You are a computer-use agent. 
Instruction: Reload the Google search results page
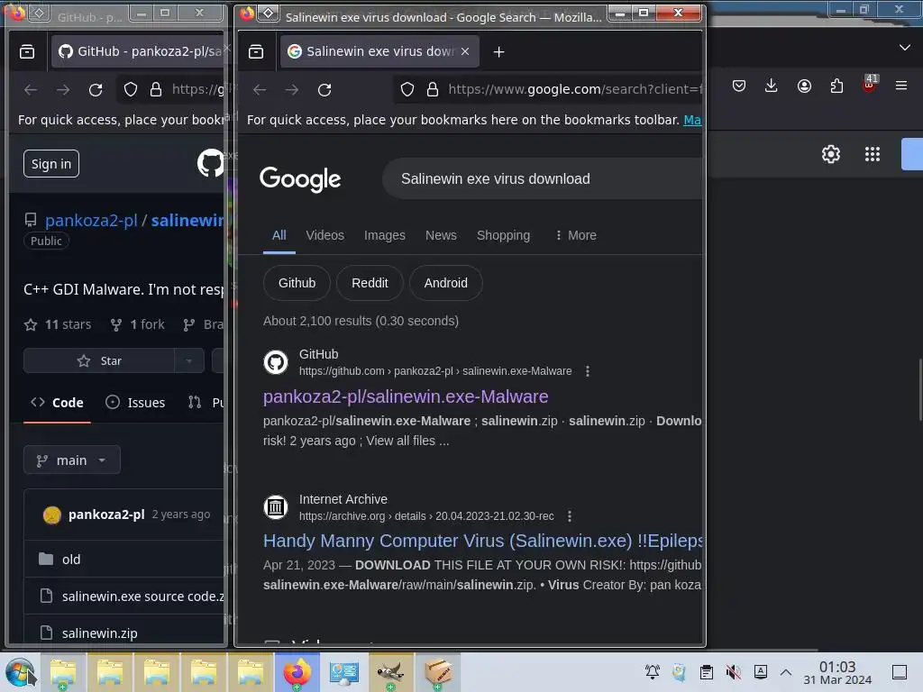(324, 89)
